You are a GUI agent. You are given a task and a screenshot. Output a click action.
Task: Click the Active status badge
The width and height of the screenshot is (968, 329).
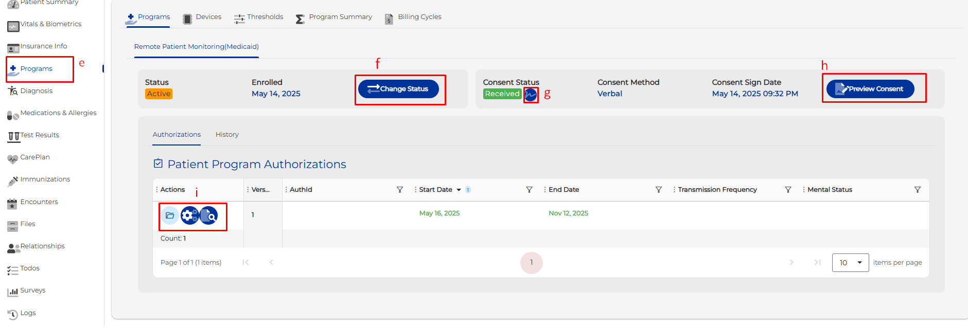click(x=159, y=94)
